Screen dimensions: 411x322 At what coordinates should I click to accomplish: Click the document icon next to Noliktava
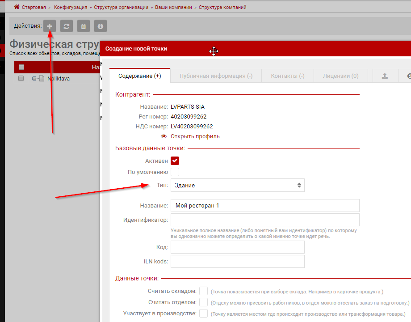42,79
